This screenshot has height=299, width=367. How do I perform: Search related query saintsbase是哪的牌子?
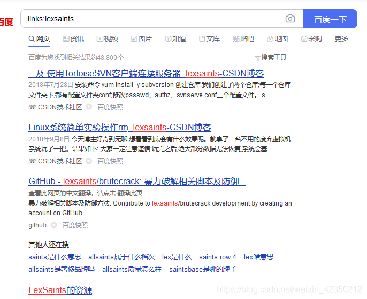click(203, 269)
